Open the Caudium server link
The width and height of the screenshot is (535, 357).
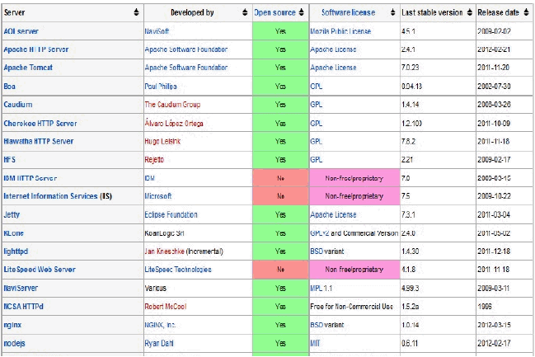[x=18, y=105]
